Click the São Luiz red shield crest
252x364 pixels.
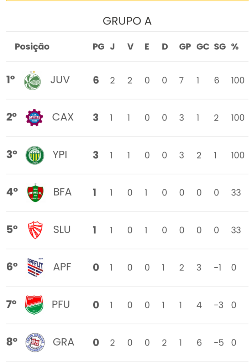(x=35, y=230)
